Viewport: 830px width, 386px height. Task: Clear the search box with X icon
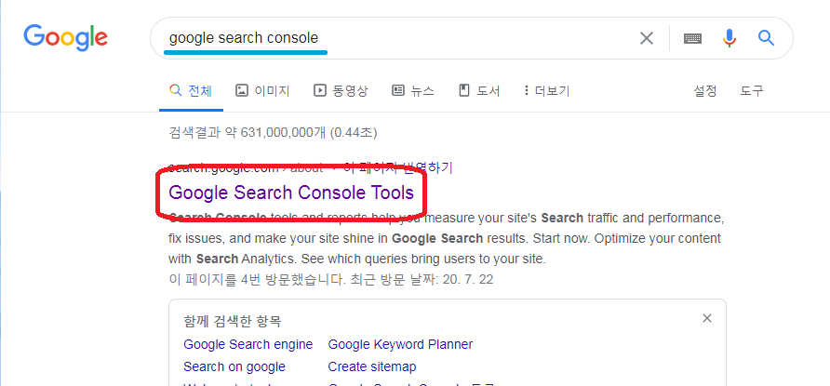(647, 38)
